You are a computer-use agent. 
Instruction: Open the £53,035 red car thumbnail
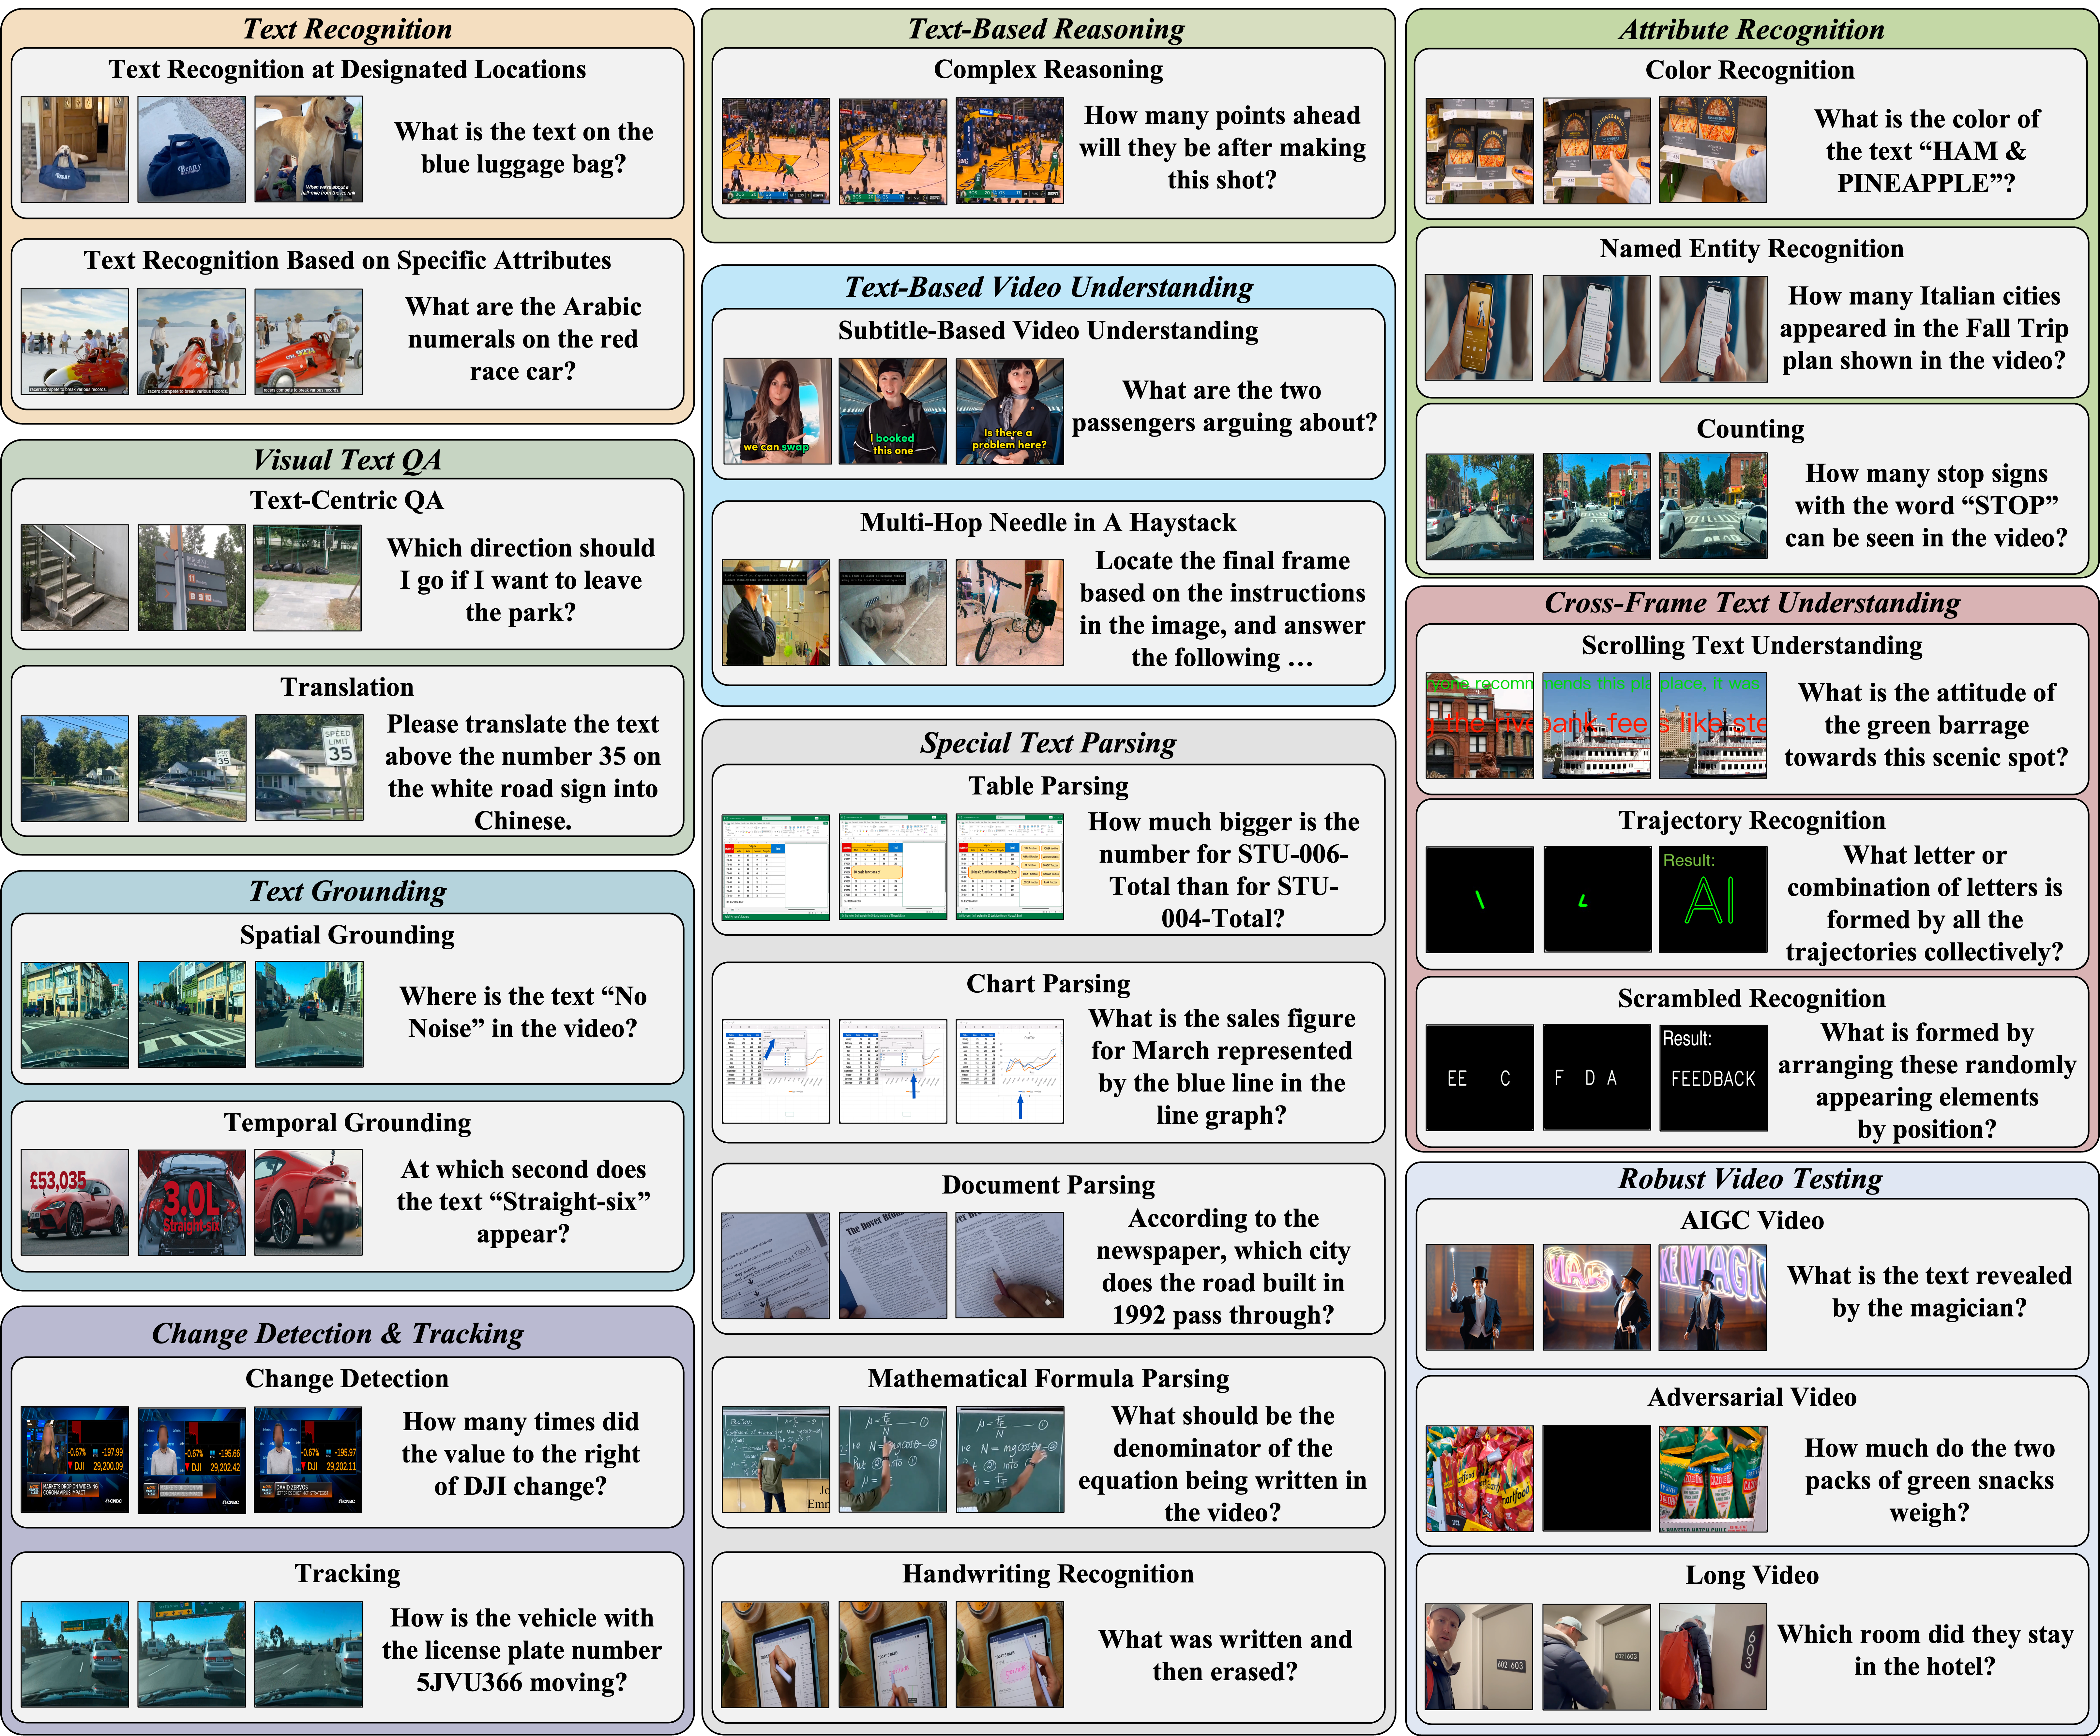pos(75,1202)
